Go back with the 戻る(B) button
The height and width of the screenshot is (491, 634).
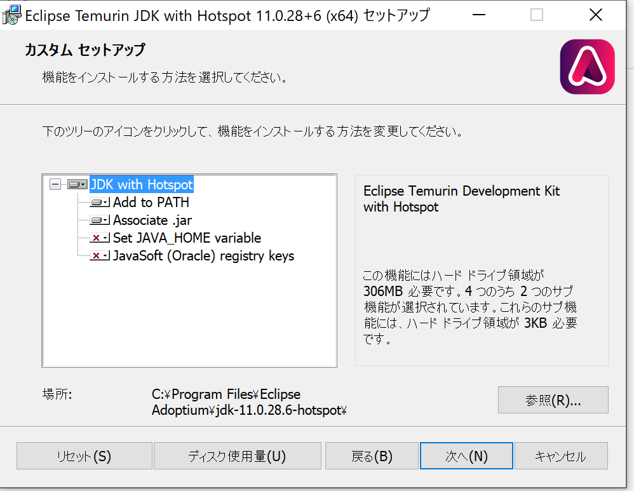tap(372, 456)
